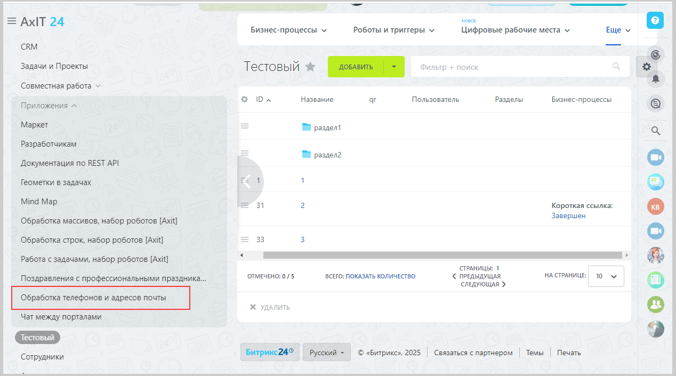Open Документация по REST API item

coord(70,163)
